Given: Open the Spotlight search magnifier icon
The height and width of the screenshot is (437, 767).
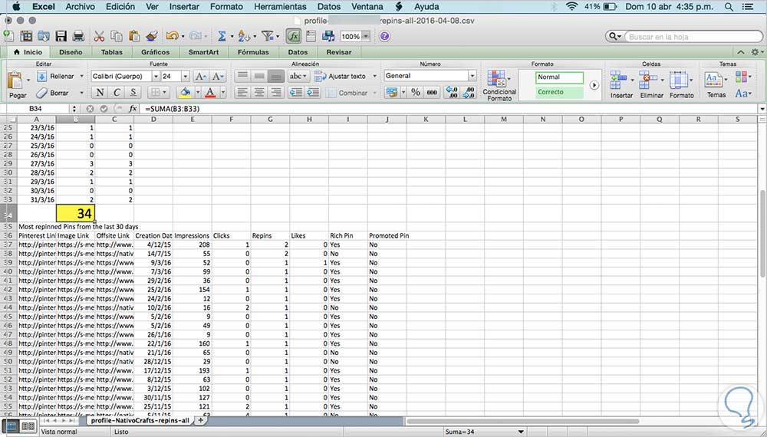Looking at the screenshot, I should [729, 7].
